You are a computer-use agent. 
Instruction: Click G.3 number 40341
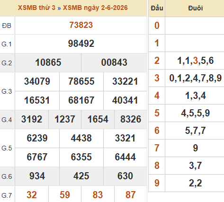[125, 100]
